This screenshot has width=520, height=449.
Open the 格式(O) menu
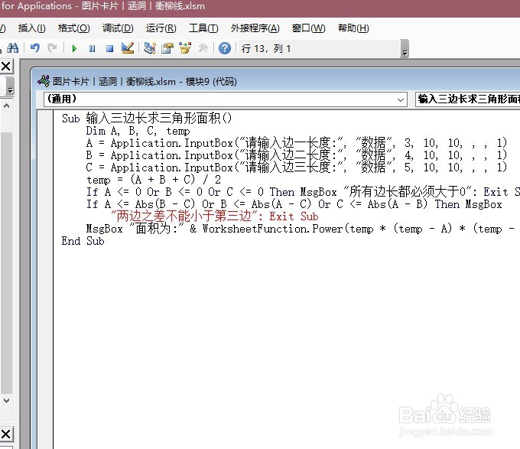[73, 28]
